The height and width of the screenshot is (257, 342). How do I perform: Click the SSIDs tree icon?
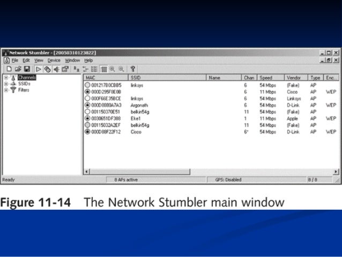pyautogui.click(x=13, y=84)
